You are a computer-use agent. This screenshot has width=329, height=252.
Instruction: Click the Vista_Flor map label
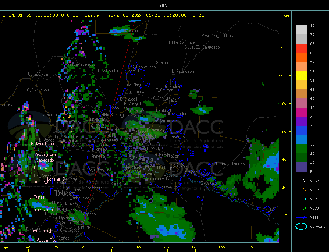pyautogui.click(x=48, y=240)
